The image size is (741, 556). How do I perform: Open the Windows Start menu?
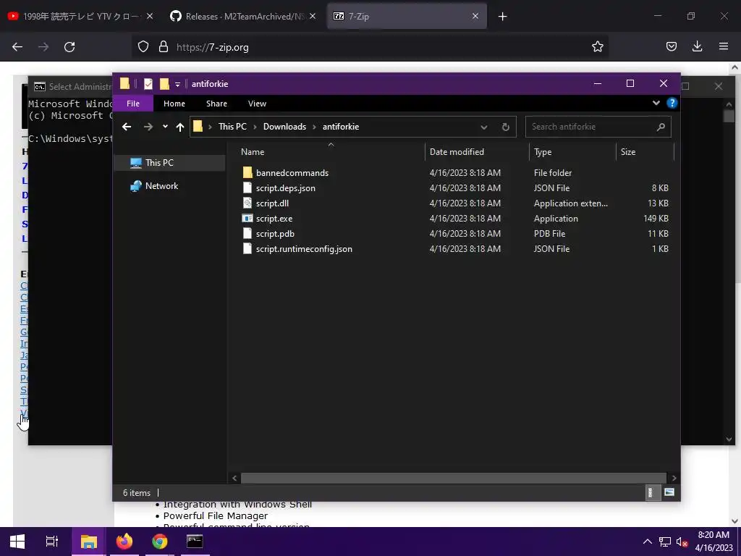(17, 542)
